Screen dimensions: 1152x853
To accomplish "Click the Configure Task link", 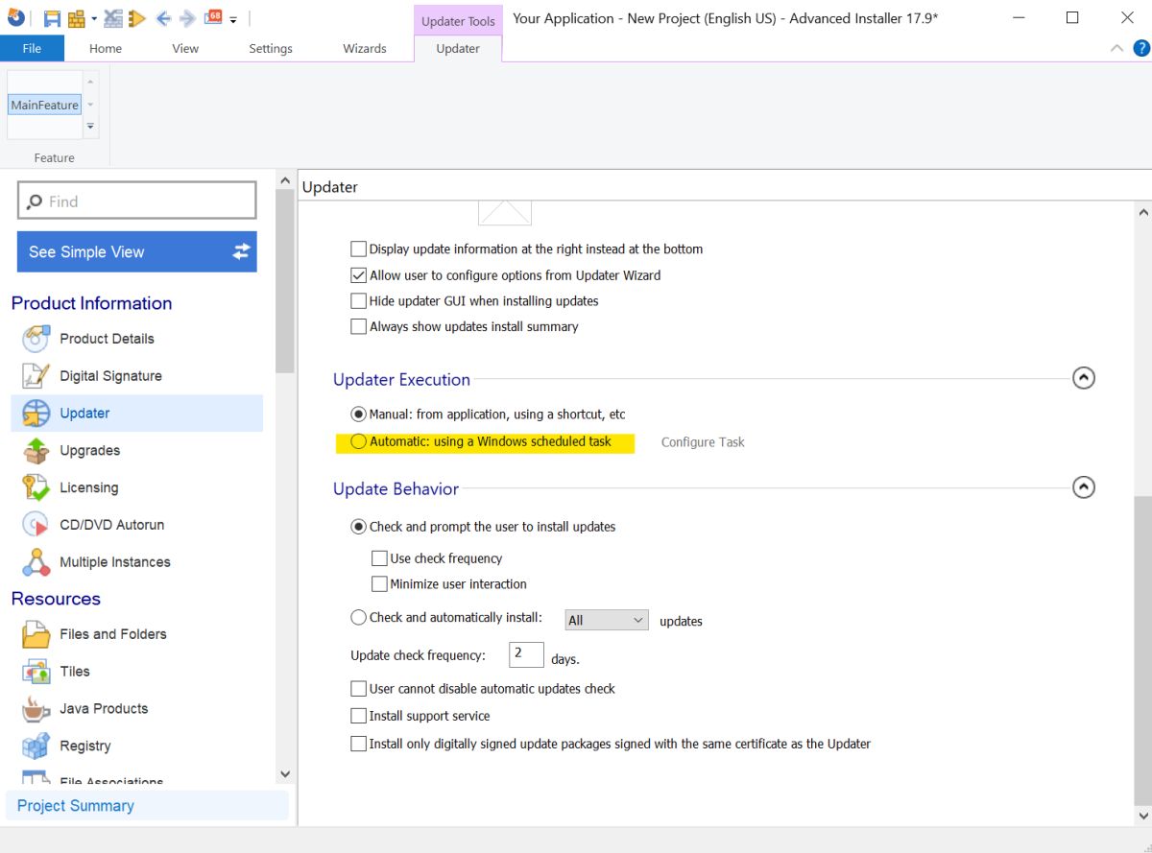I will click(703, 442).
